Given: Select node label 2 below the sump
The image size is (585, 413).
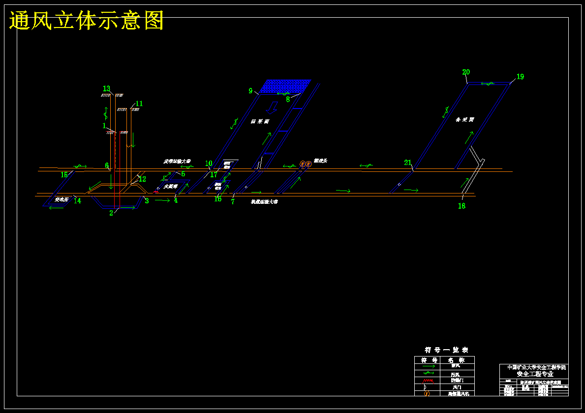Looking at the screenshot, I should click(111, 214).
